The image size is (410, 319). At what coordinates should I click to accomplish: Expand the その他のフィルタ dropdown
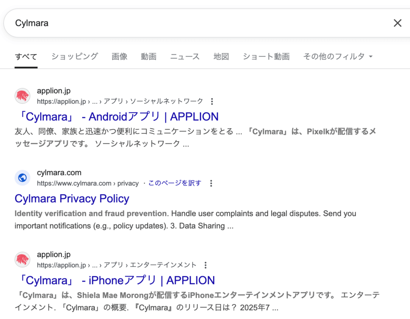(x=338, y=56)
